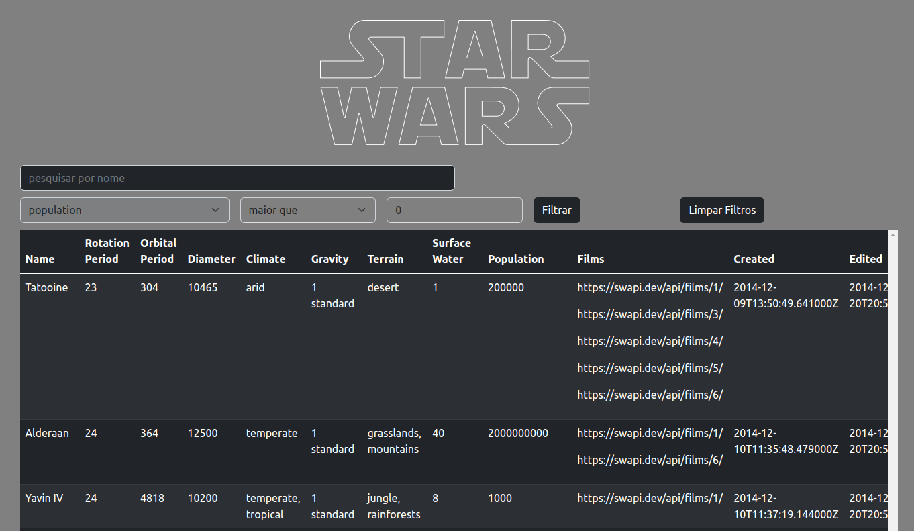
Task: Click Alderaan's created timestamp
Action: point(786,441)
